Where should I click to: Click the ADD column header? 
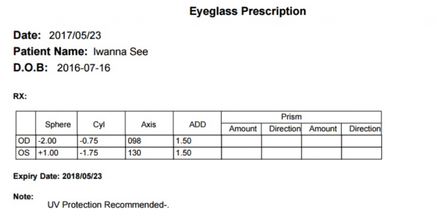coord(197,125)
